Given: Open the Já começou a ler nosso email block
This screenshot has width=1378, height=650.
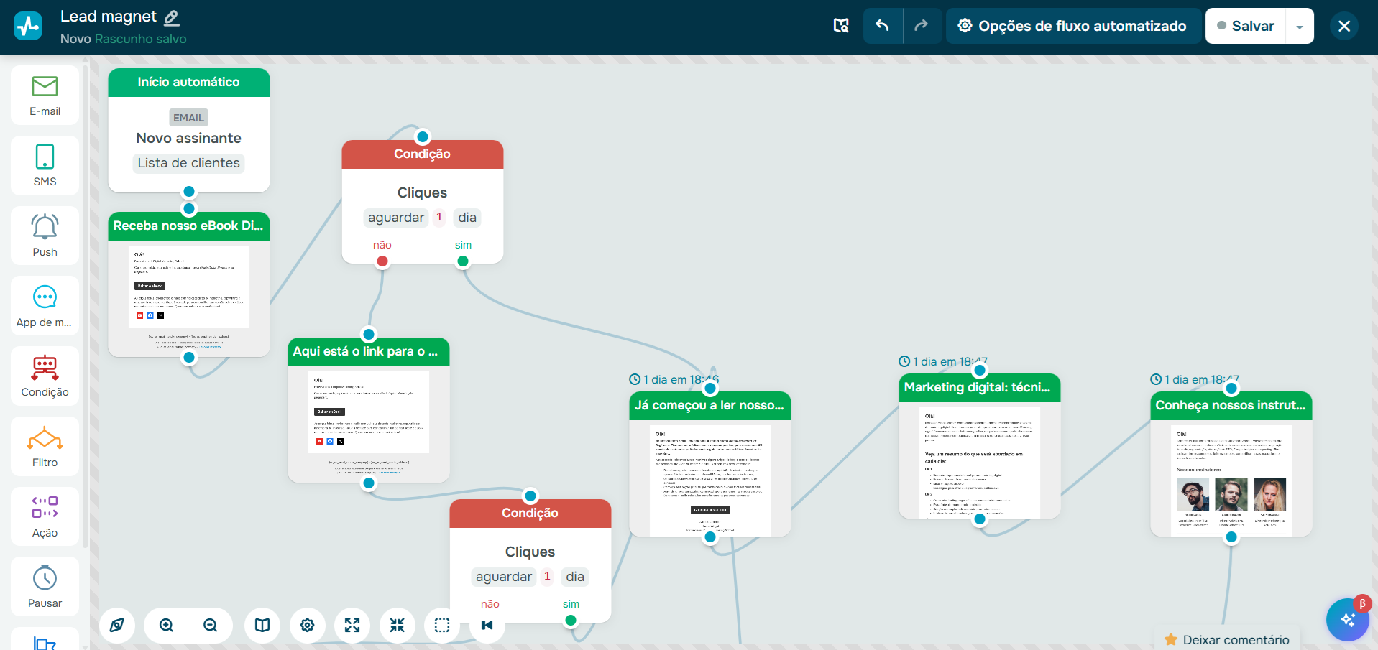Looking at the screenshot, I should [710, 464].
